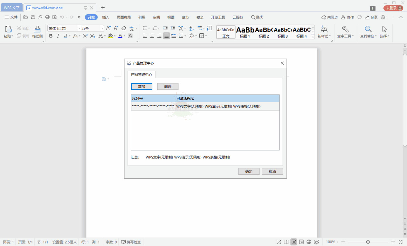
Task: Switch to full screen view in status bar
Action: pyautogui.click(x=279, y=242)
